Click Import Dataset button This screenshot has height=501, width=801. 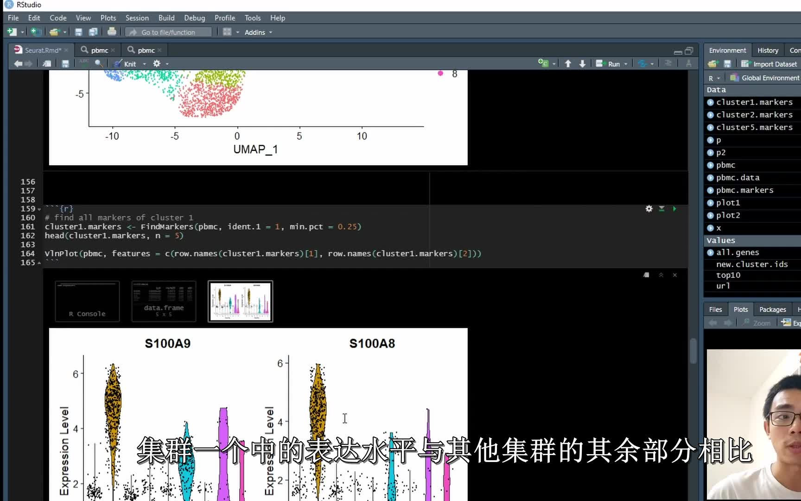(769, 64)
